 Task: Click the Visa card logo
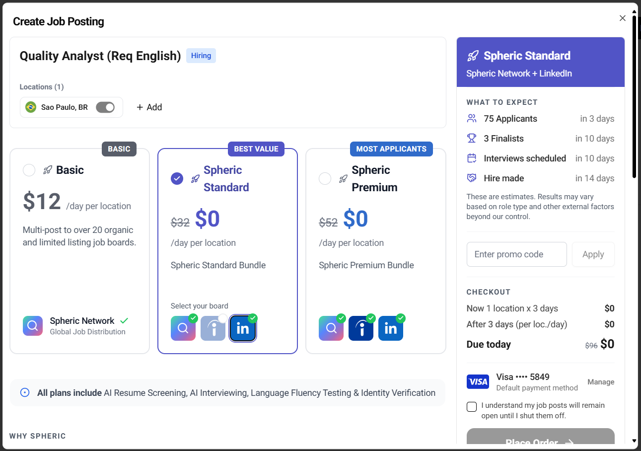[x=478, y=381]
